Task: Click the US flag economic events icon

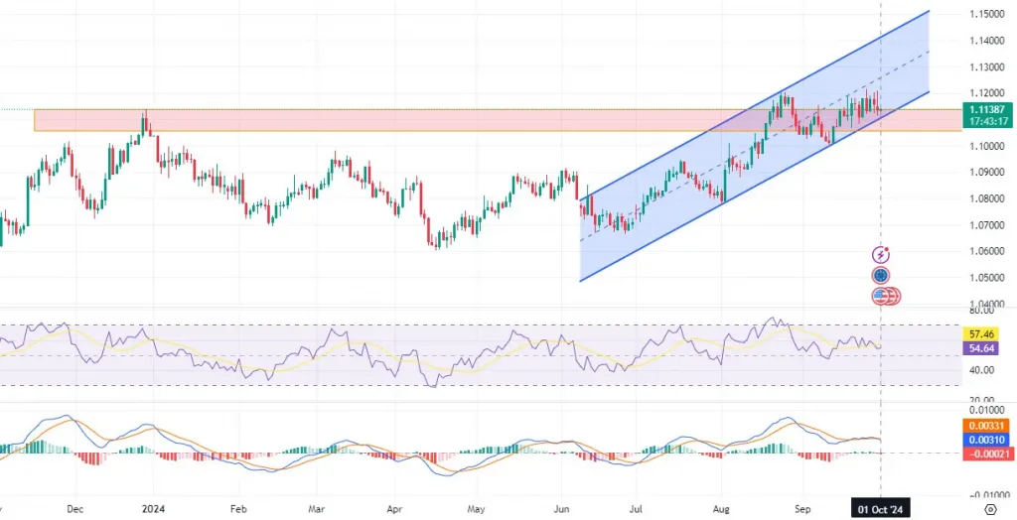Action: (x=880, y=297)
